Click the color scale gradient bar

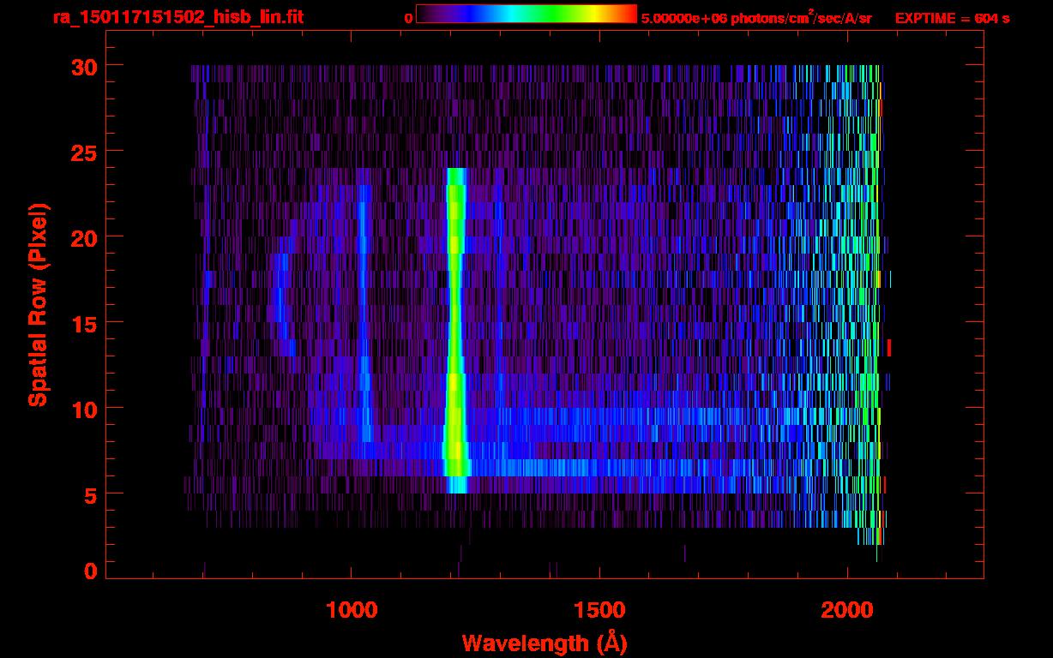[x=526, y=15]
